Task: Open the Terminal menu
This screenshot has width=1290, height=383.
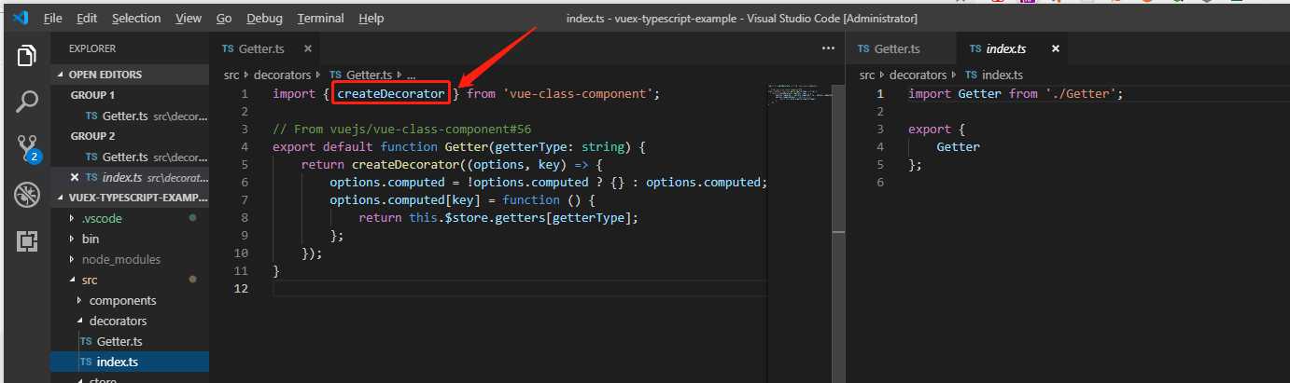Action: pos(321,19)
